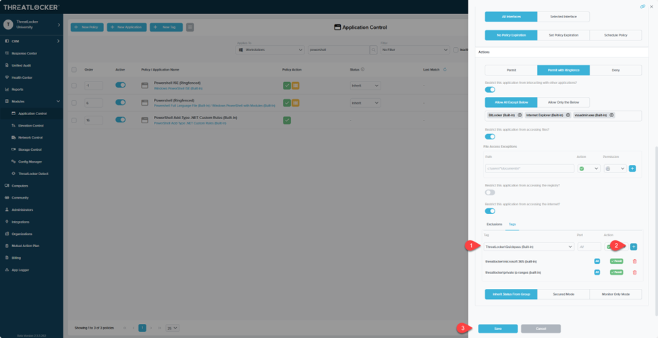
Task: Open Storage Control module
Action: tap(30, 149)
